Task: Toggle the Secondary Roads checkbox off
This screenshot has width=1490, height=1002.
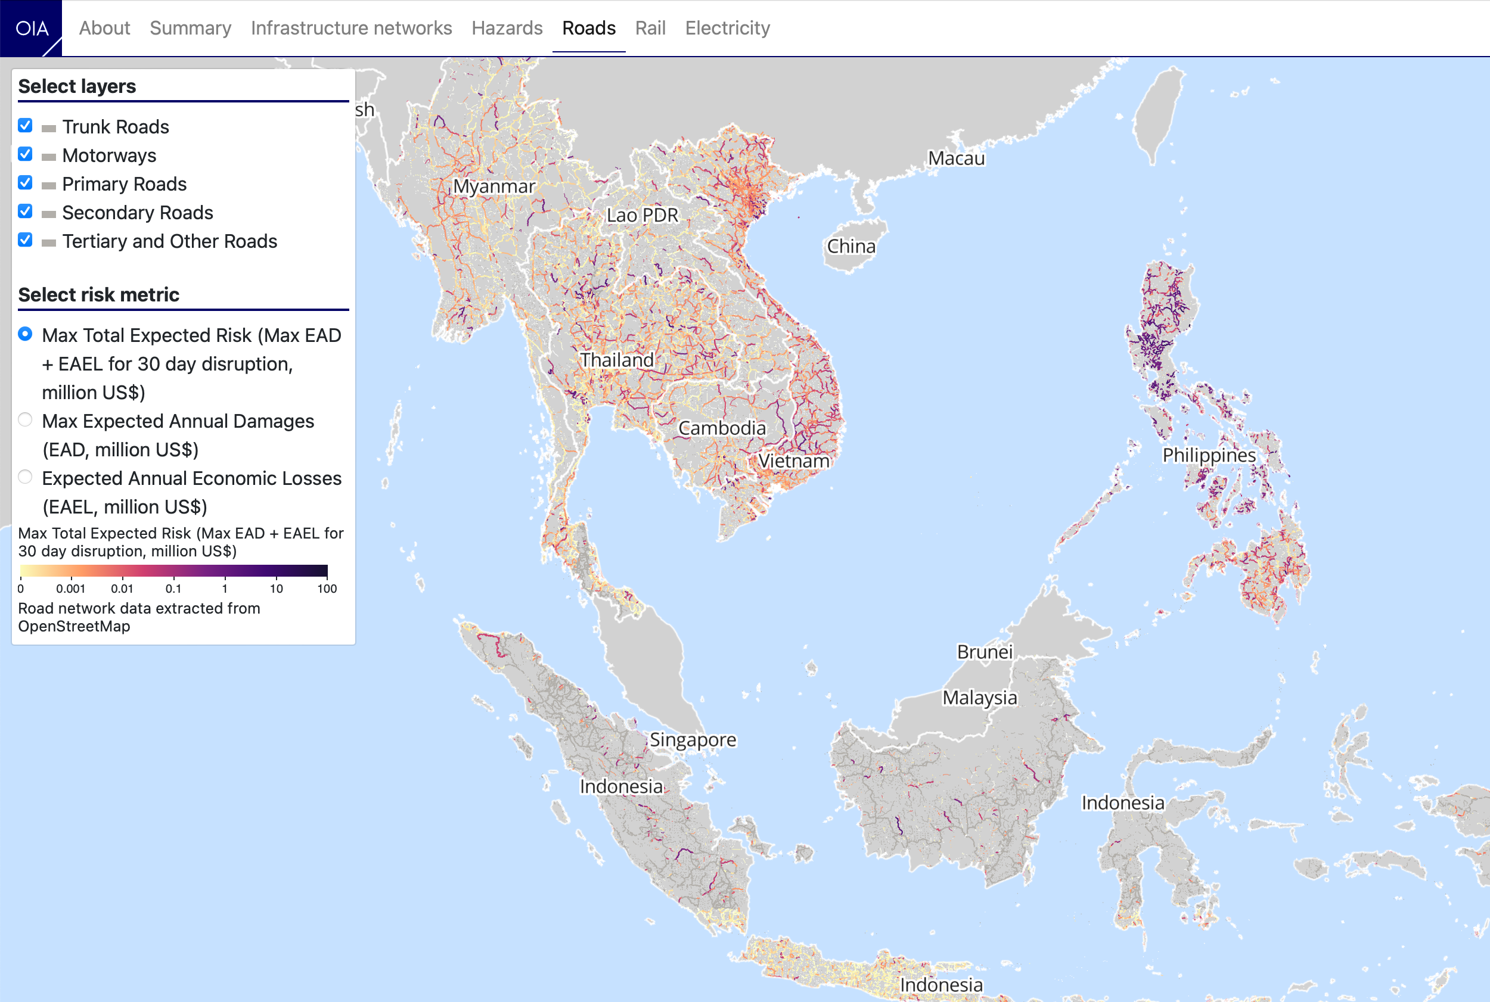Action: coord(25,211)
